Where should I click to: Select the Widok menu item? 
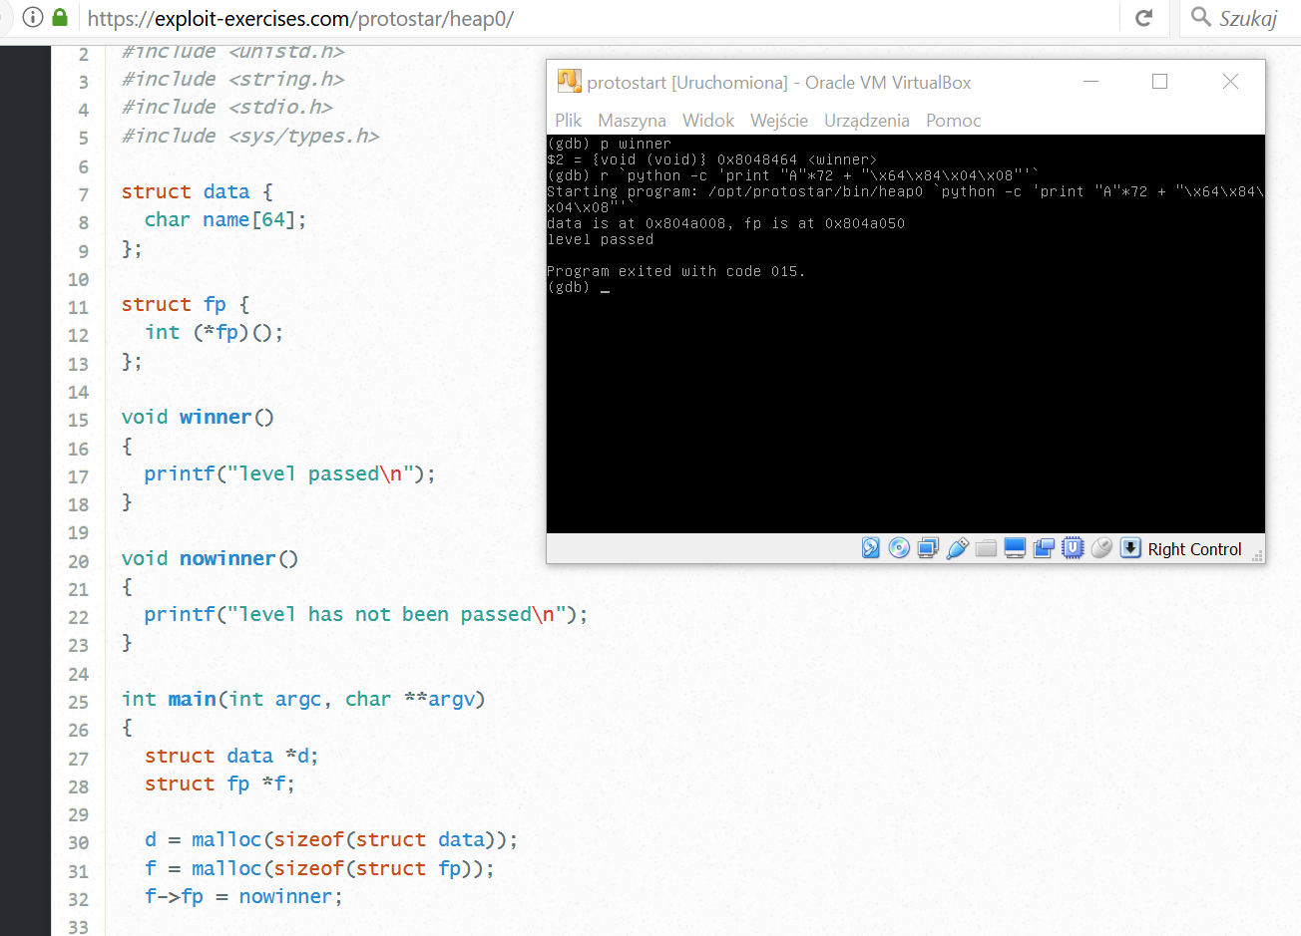click(708, 120)
